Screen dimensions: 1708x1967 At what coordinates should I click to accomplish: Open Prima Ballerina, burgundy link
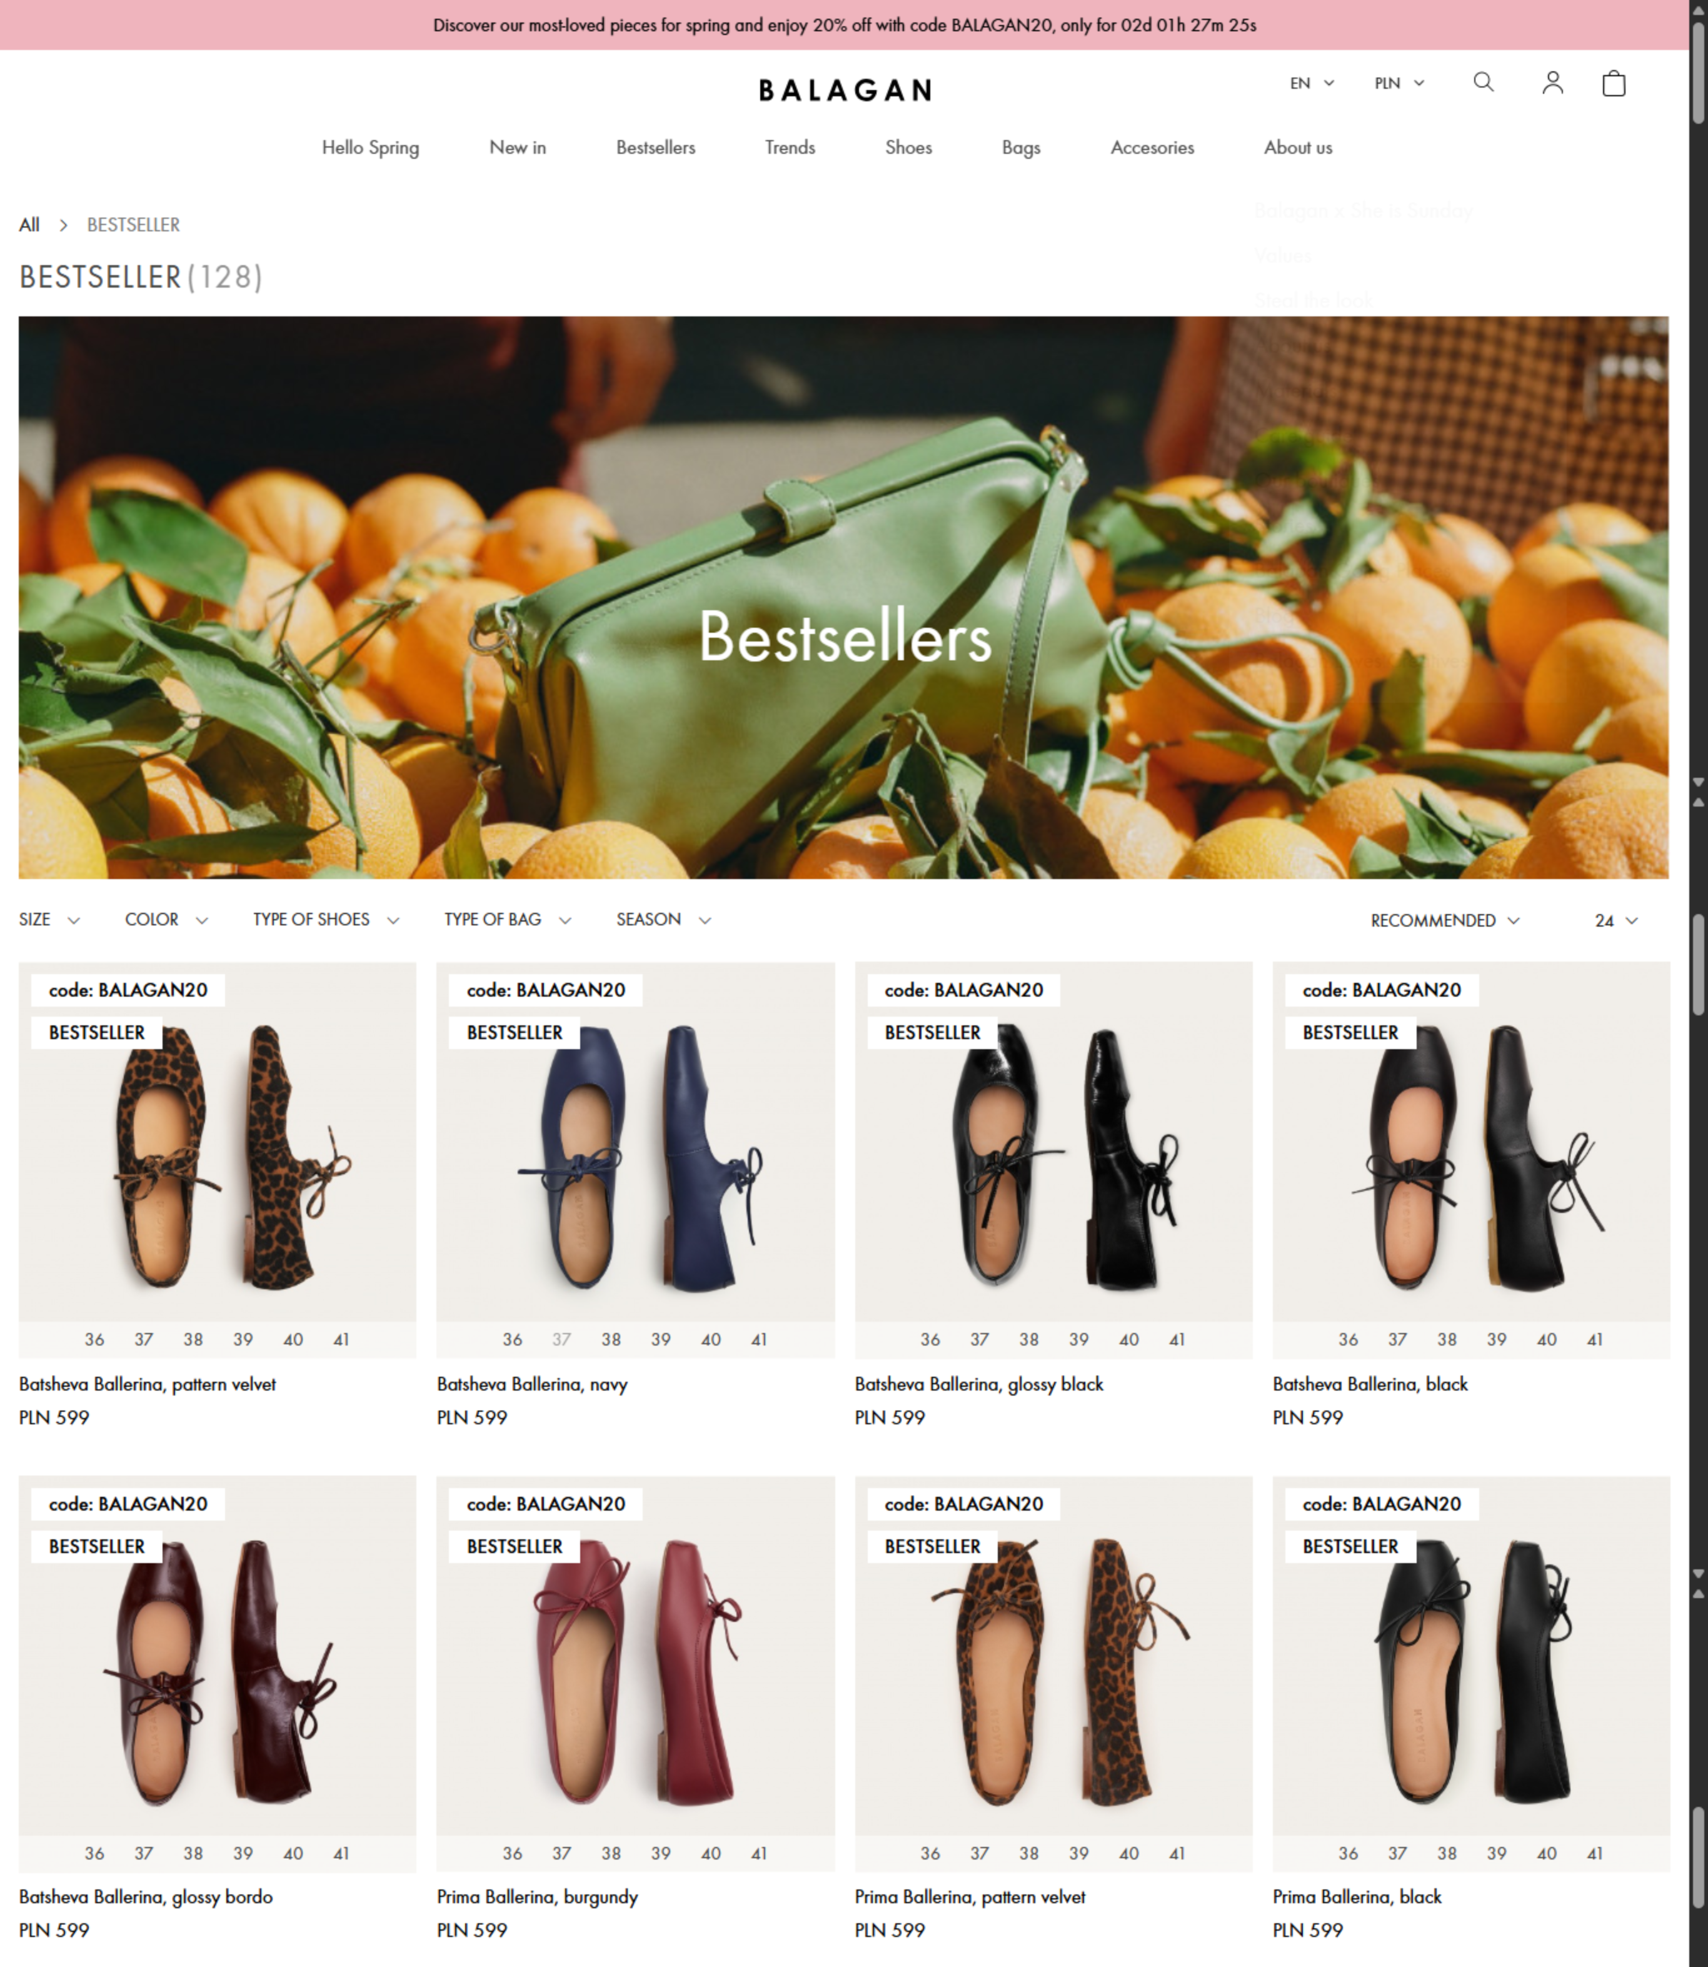coord(538,1898)
